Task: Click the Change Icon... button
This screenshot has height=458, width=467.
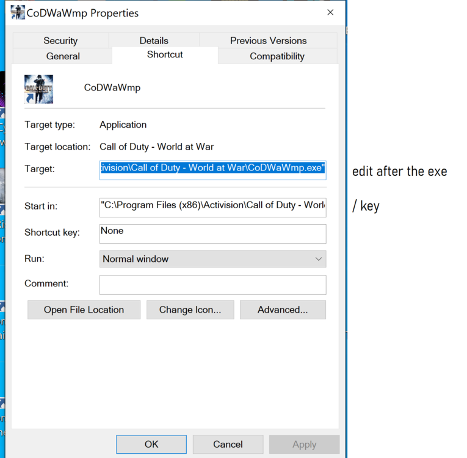Action: (x=190, y=310)
